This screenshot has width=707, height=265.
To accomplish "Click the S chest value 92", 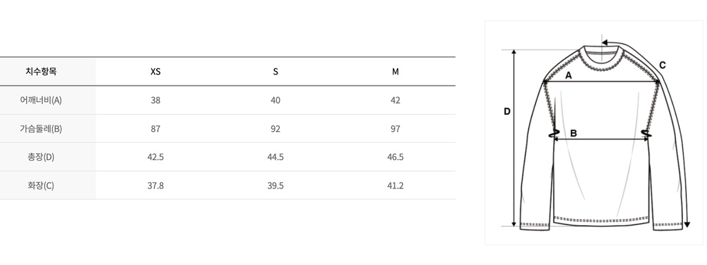I will click(275, 128).
